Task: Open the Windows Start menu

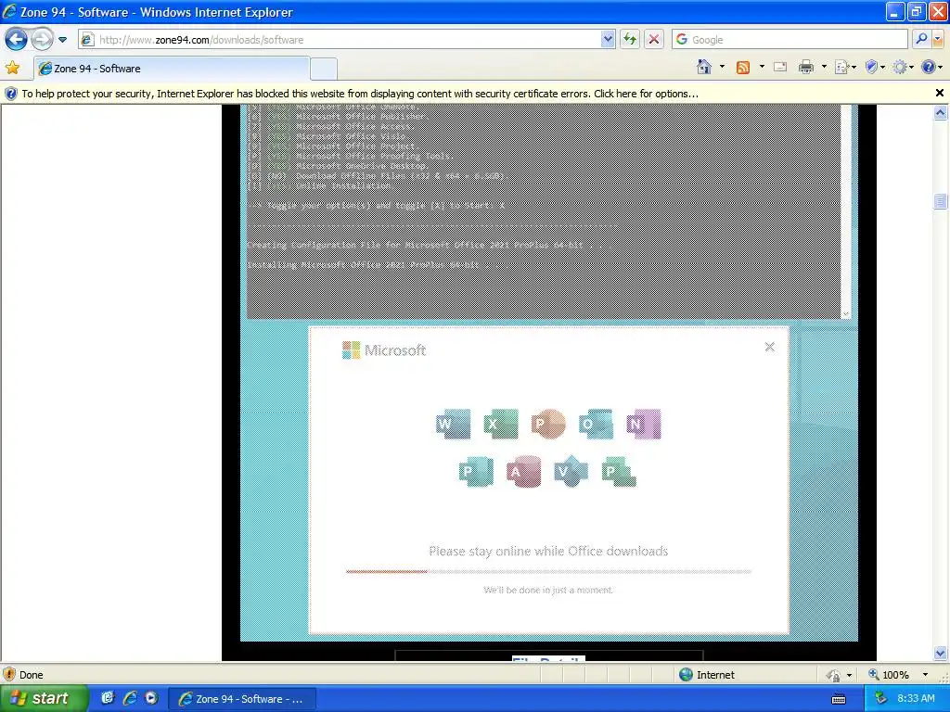Action: point(43,698)
